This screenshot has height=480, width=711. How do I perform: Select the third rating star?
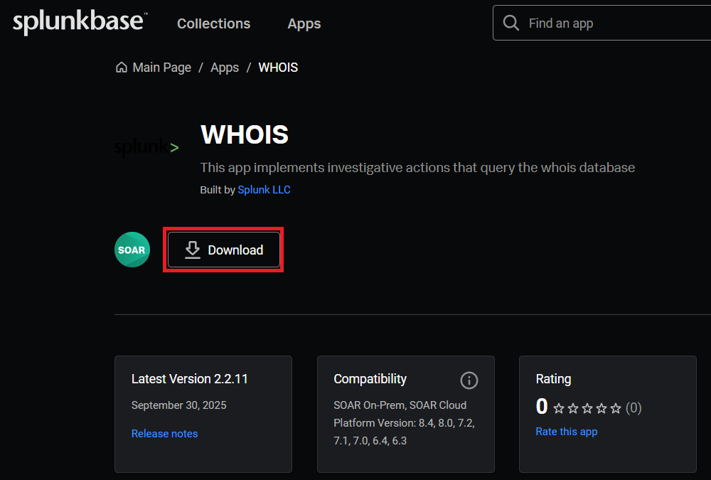587,408
